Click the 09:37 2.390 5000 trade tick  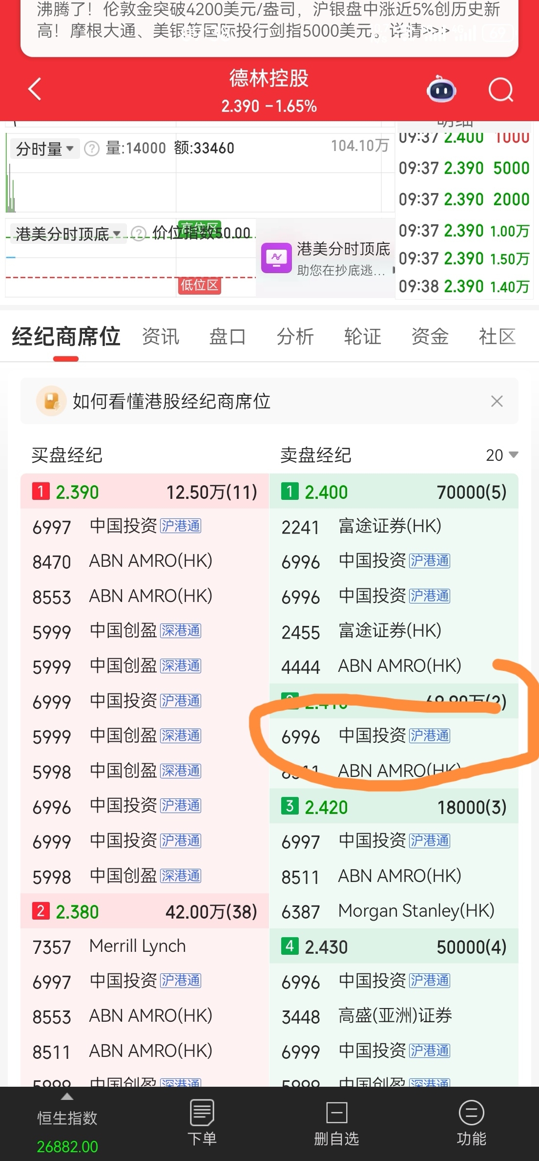[464, 168]
